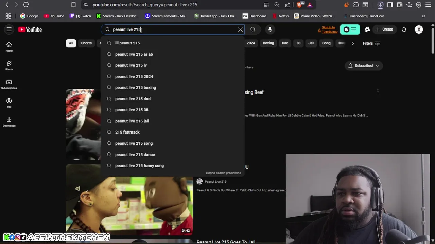Viewport: 435px width, 244px height.
Task: Open the 24:42 puppet video thumbnail
Action: click(x=129, y=200)
